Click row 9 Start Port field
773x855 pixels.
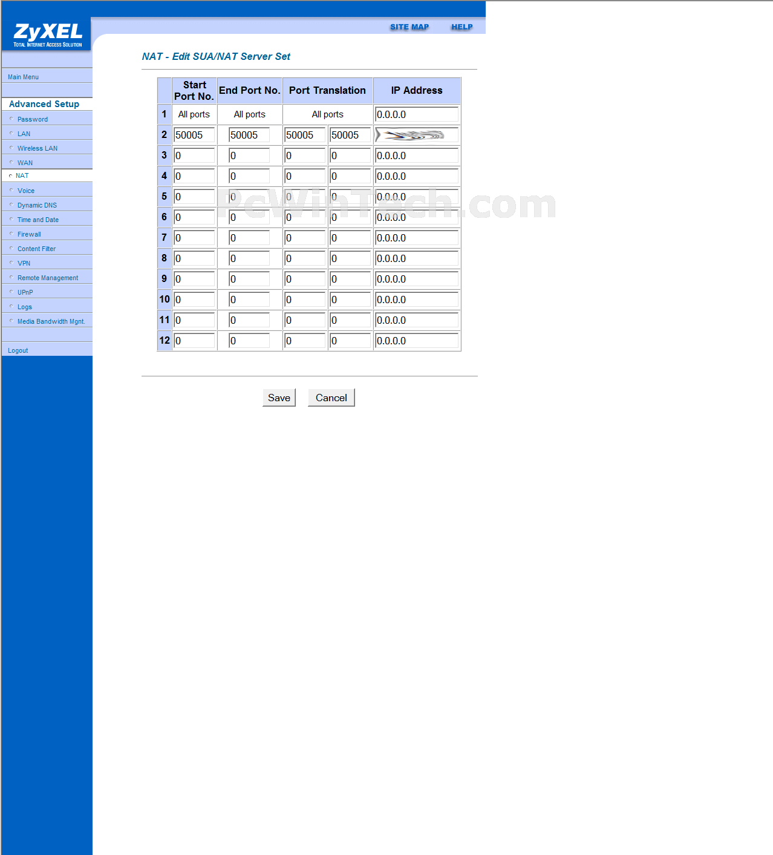point(194,279)
